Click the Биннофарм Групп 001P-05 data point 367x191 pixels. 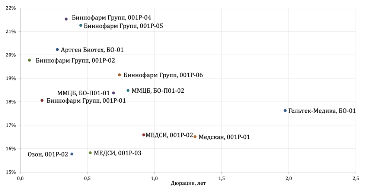point(81,26)
